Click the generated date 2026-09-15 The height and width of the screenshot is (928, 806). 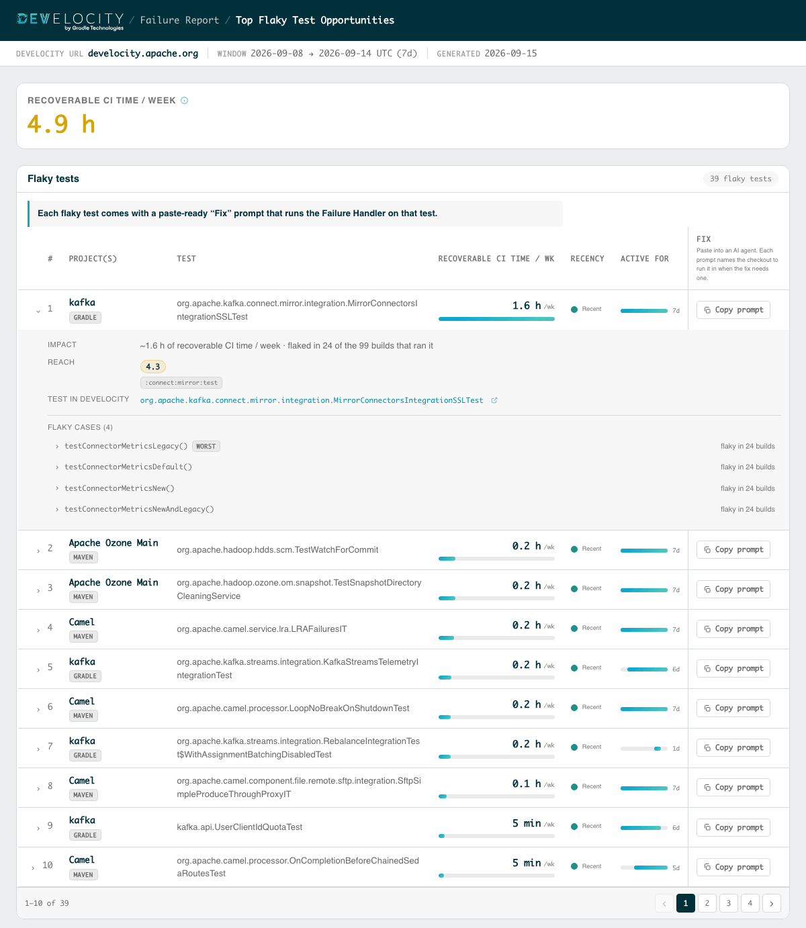pos(510,54)
